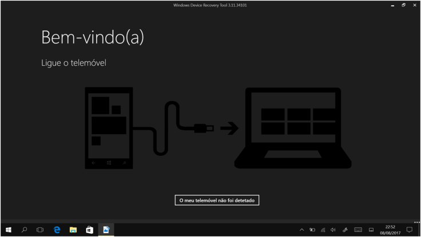Expand hidden system tray icons chevron
This screenshot has width=421, height=237.
point(302,230)
